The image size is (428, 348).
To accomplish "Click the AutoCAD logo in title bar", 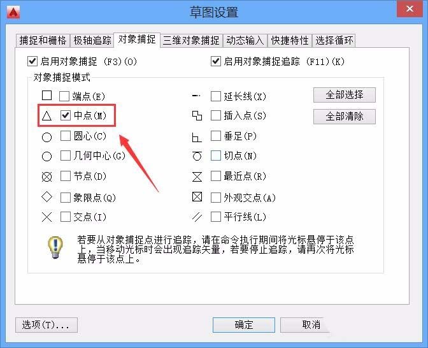I will [x=13, y=12].
